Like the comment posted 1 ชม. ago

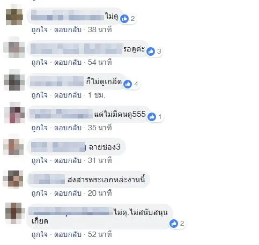coord(40,95)
